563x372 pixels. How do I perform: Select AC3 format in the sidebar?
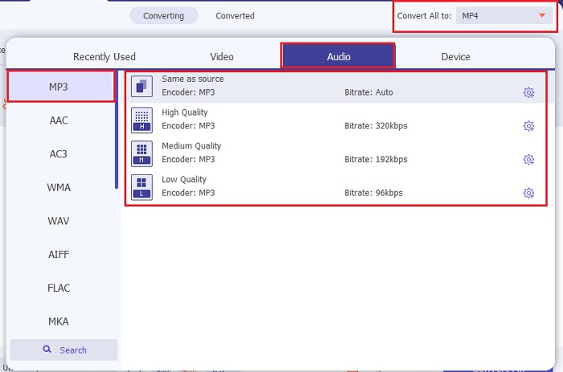click(59, 154)
